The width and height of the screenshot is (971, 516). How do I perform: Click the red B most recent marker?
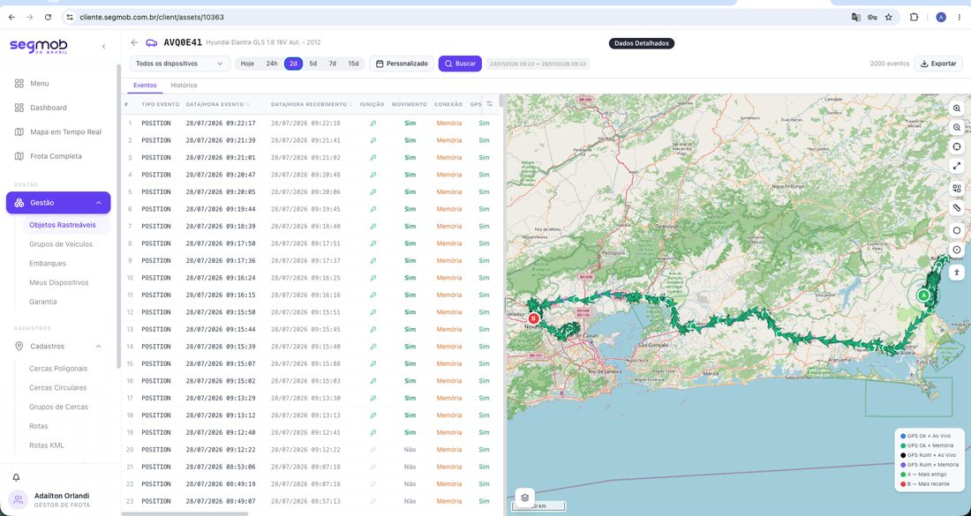[532, 318]
